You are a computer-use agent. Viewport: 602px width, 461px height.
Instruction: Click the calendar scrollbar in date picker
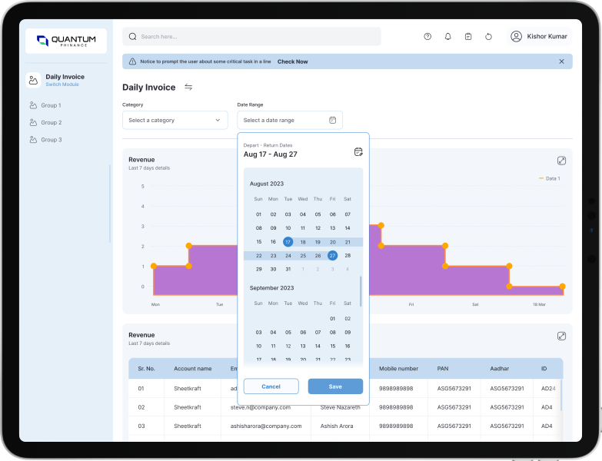click(361, 292)
